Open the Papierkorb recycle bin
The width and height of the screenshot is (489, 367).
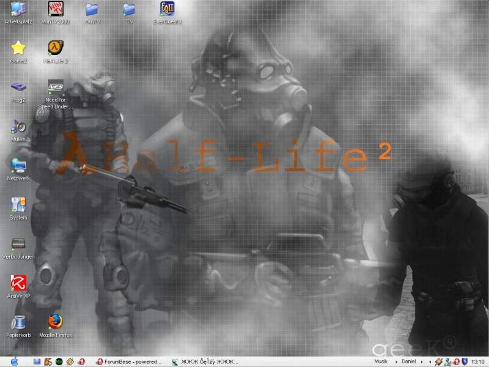(x=18, y=327)
